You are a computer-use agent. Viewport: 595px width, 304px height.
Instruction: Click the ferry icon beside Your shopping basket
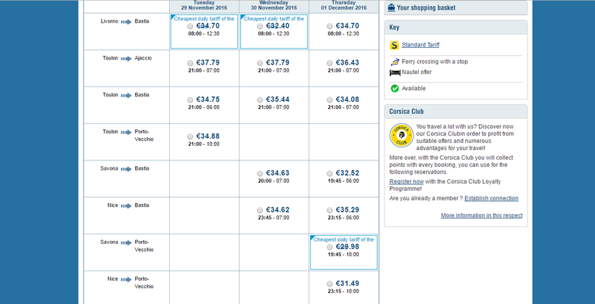coord(392,8)
